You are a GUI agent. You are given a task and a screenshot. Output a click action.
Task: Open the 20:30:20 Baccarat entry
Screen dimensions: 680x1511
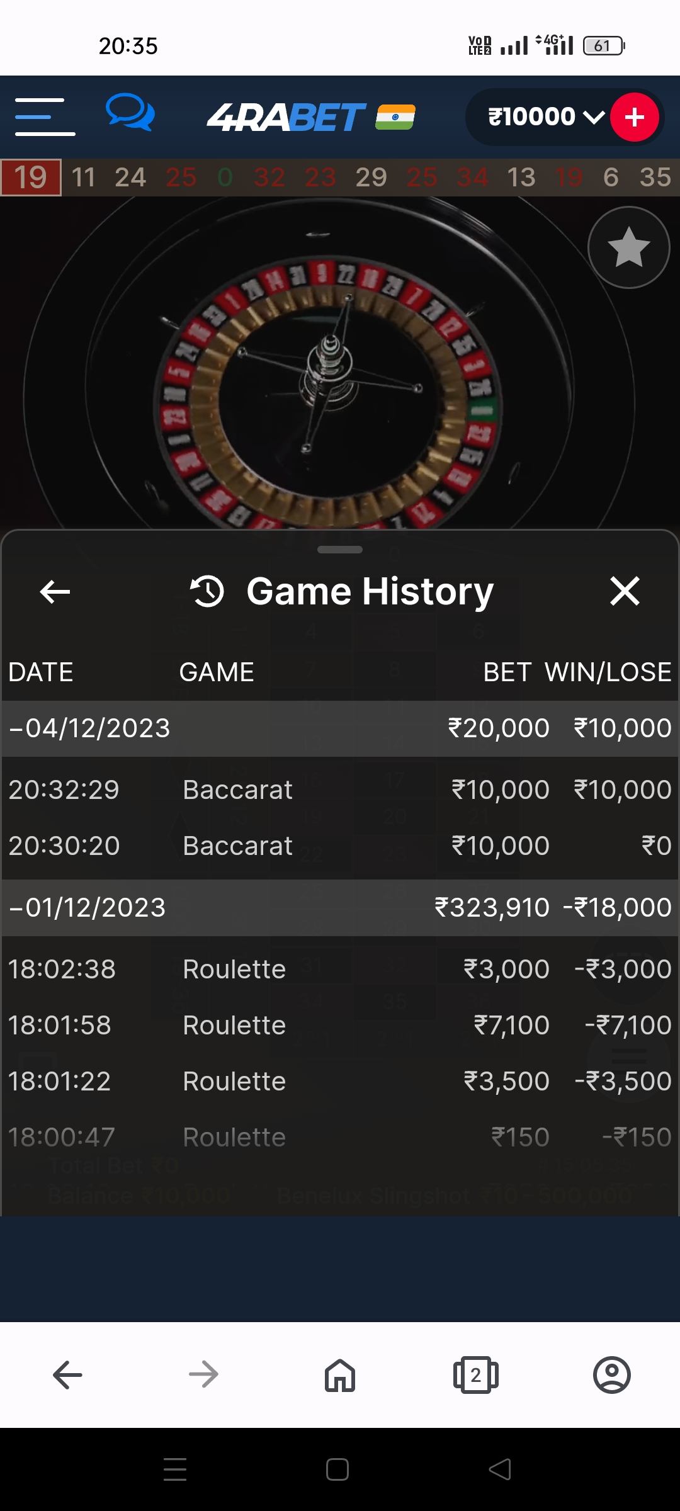pos(340,846)
